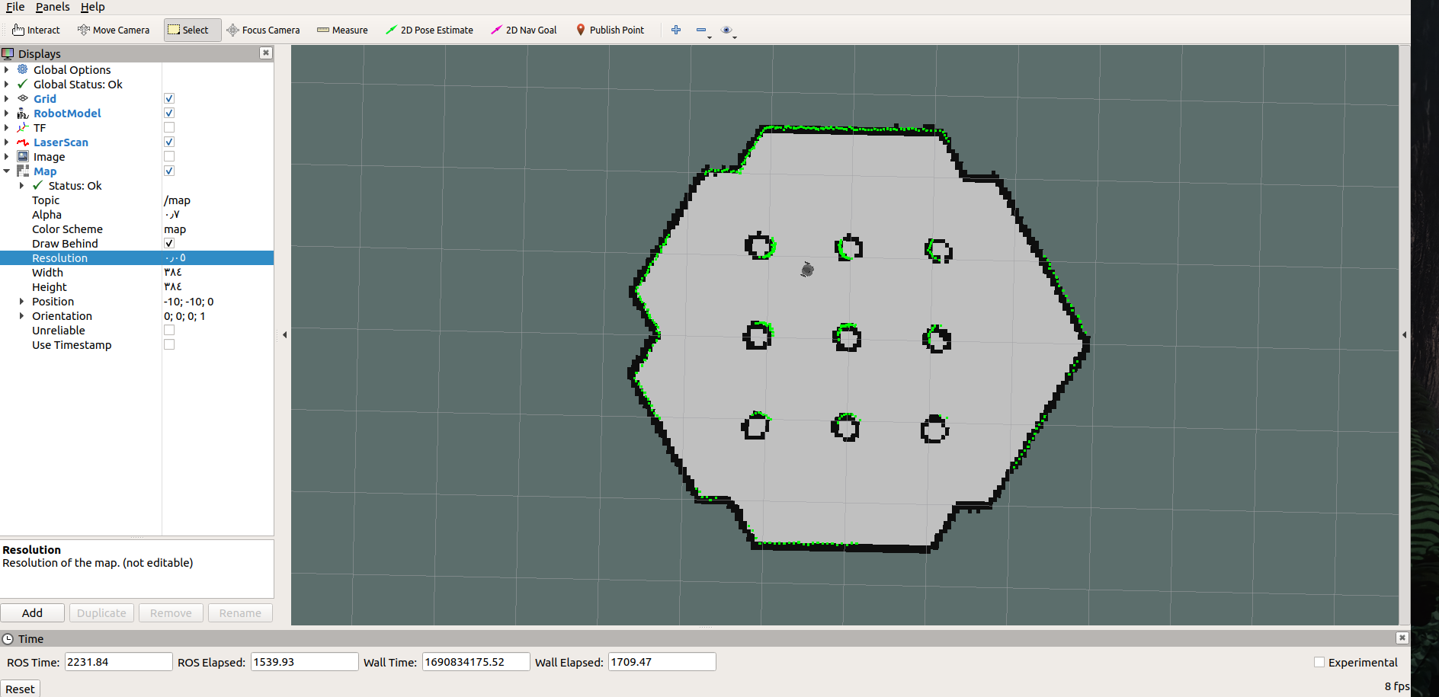Uncheck Draw Behind for the Map

(168, 243)
